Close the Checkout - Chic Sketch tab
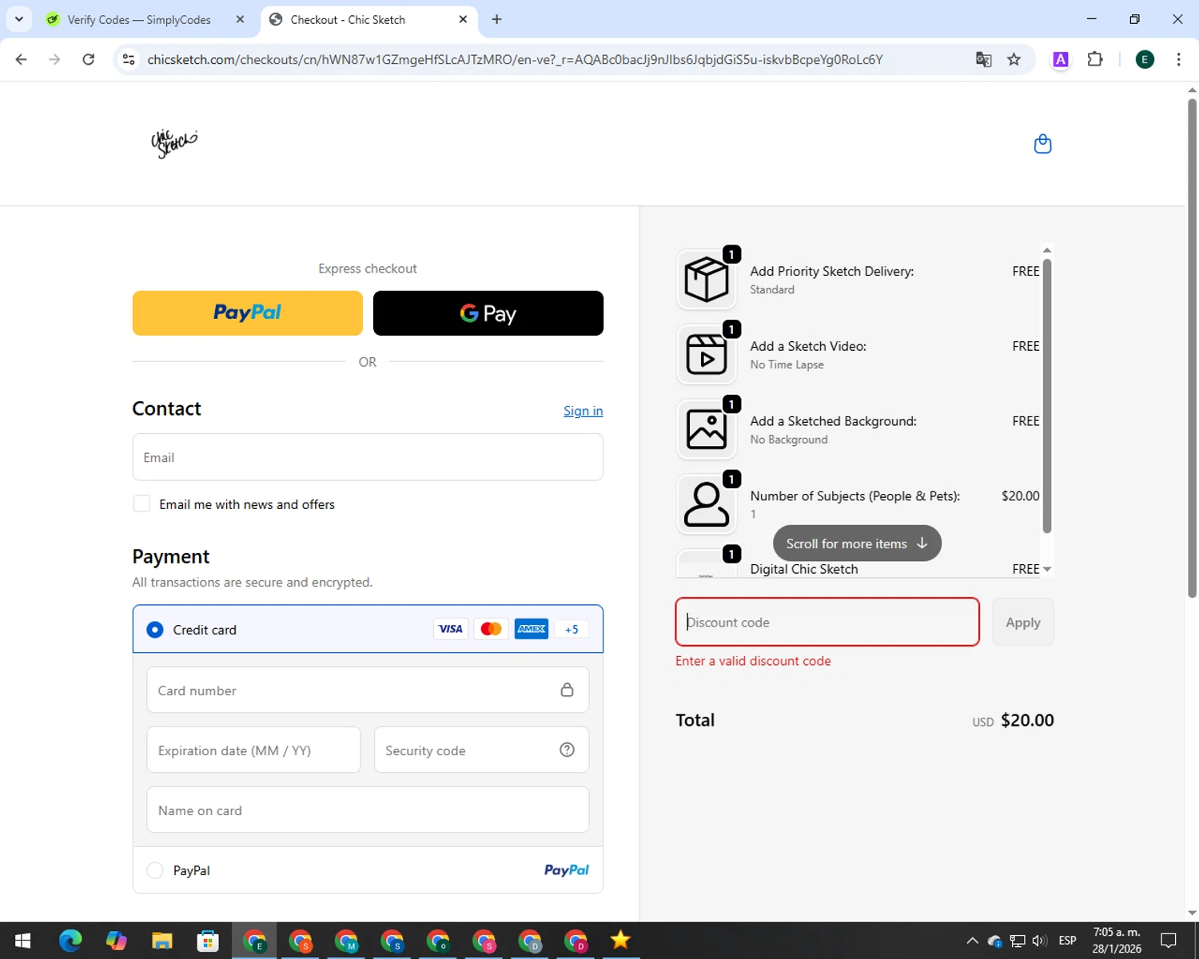 (463, 19)
